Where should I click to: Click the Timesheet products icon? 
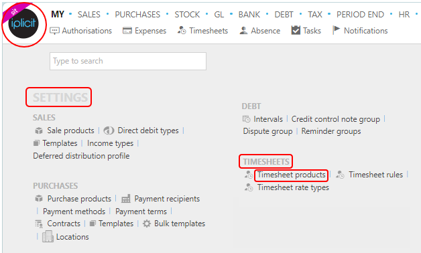249,175
